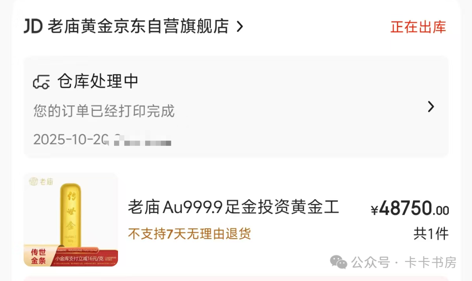Tap the 正在出库 order status
Image resolution: width=472 pixels, height=281 pixels.
click(418, 27)
